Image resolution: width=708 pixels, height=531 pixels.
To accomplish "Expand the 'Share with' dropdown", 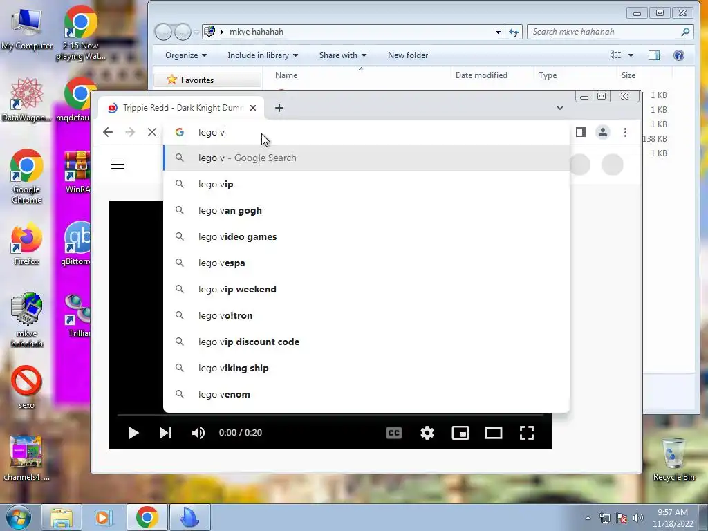I will 343,55.
